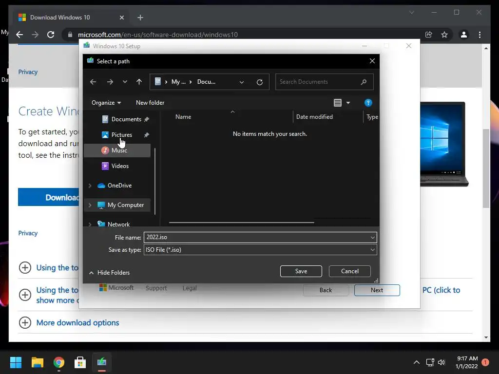
Task: Sort by Date modified column
Action: tap(314, 117)
